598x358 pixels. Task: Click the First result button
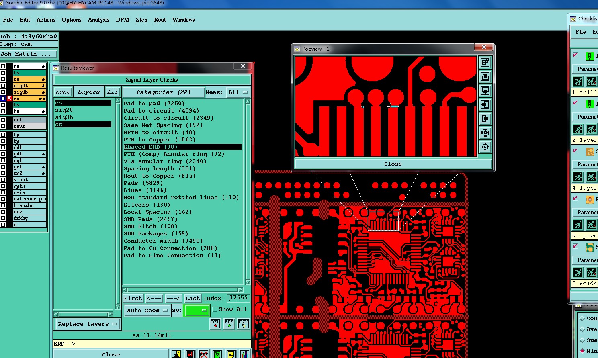point(133,298)
